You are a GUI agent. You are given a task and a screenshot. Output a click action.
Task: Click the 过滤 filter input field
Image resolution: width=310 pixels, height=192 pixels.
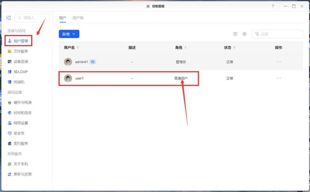[x=277, y=34]
